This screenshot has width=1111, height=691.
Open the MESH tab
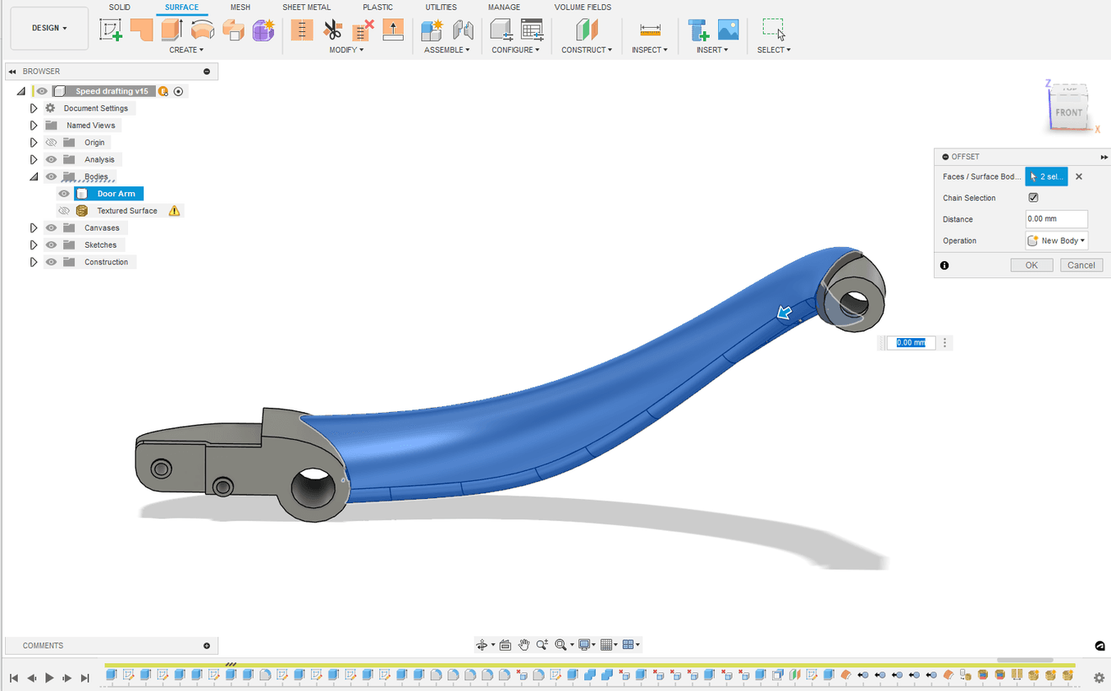coord(240,7)
